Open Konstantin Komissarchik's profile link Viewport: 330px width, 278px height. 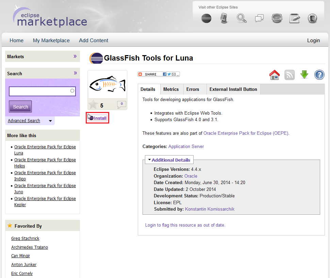pyautogui.click(x=210, y=209)
